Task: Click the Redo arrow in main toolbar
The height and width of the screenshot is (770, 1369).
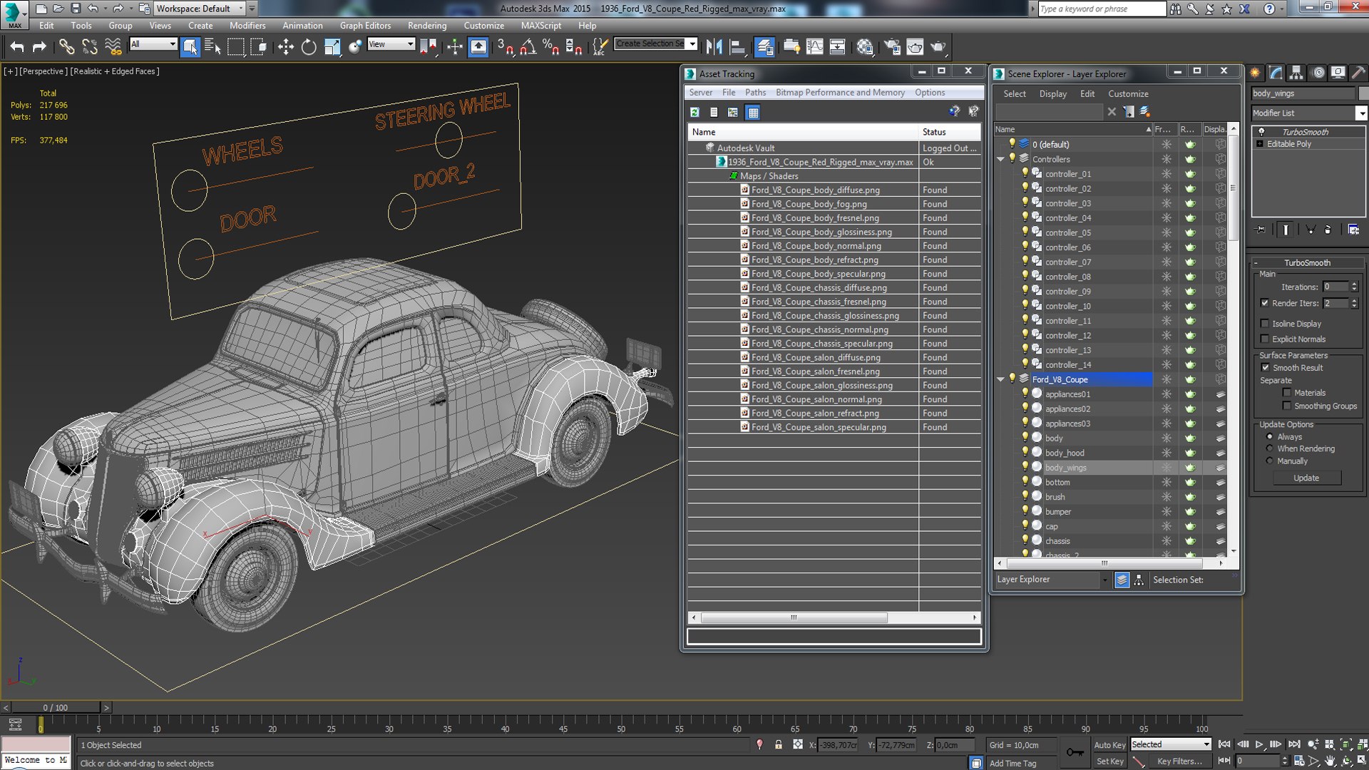Action: coord(39,47)
